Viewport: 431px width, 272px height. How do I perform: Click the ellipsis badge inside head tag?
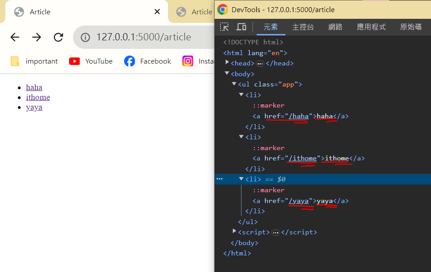[x=260, y=64]
